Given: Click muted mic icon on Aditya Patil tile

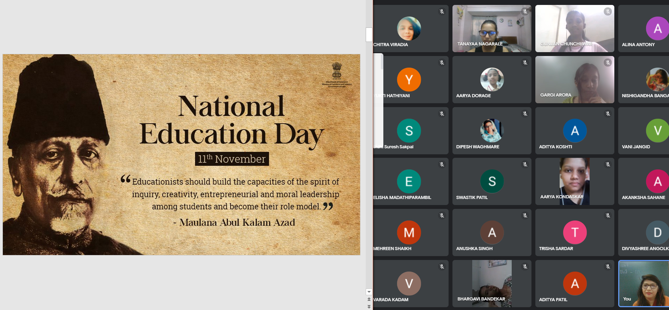Looking at the screenshot, I should (x=608, y=267).
